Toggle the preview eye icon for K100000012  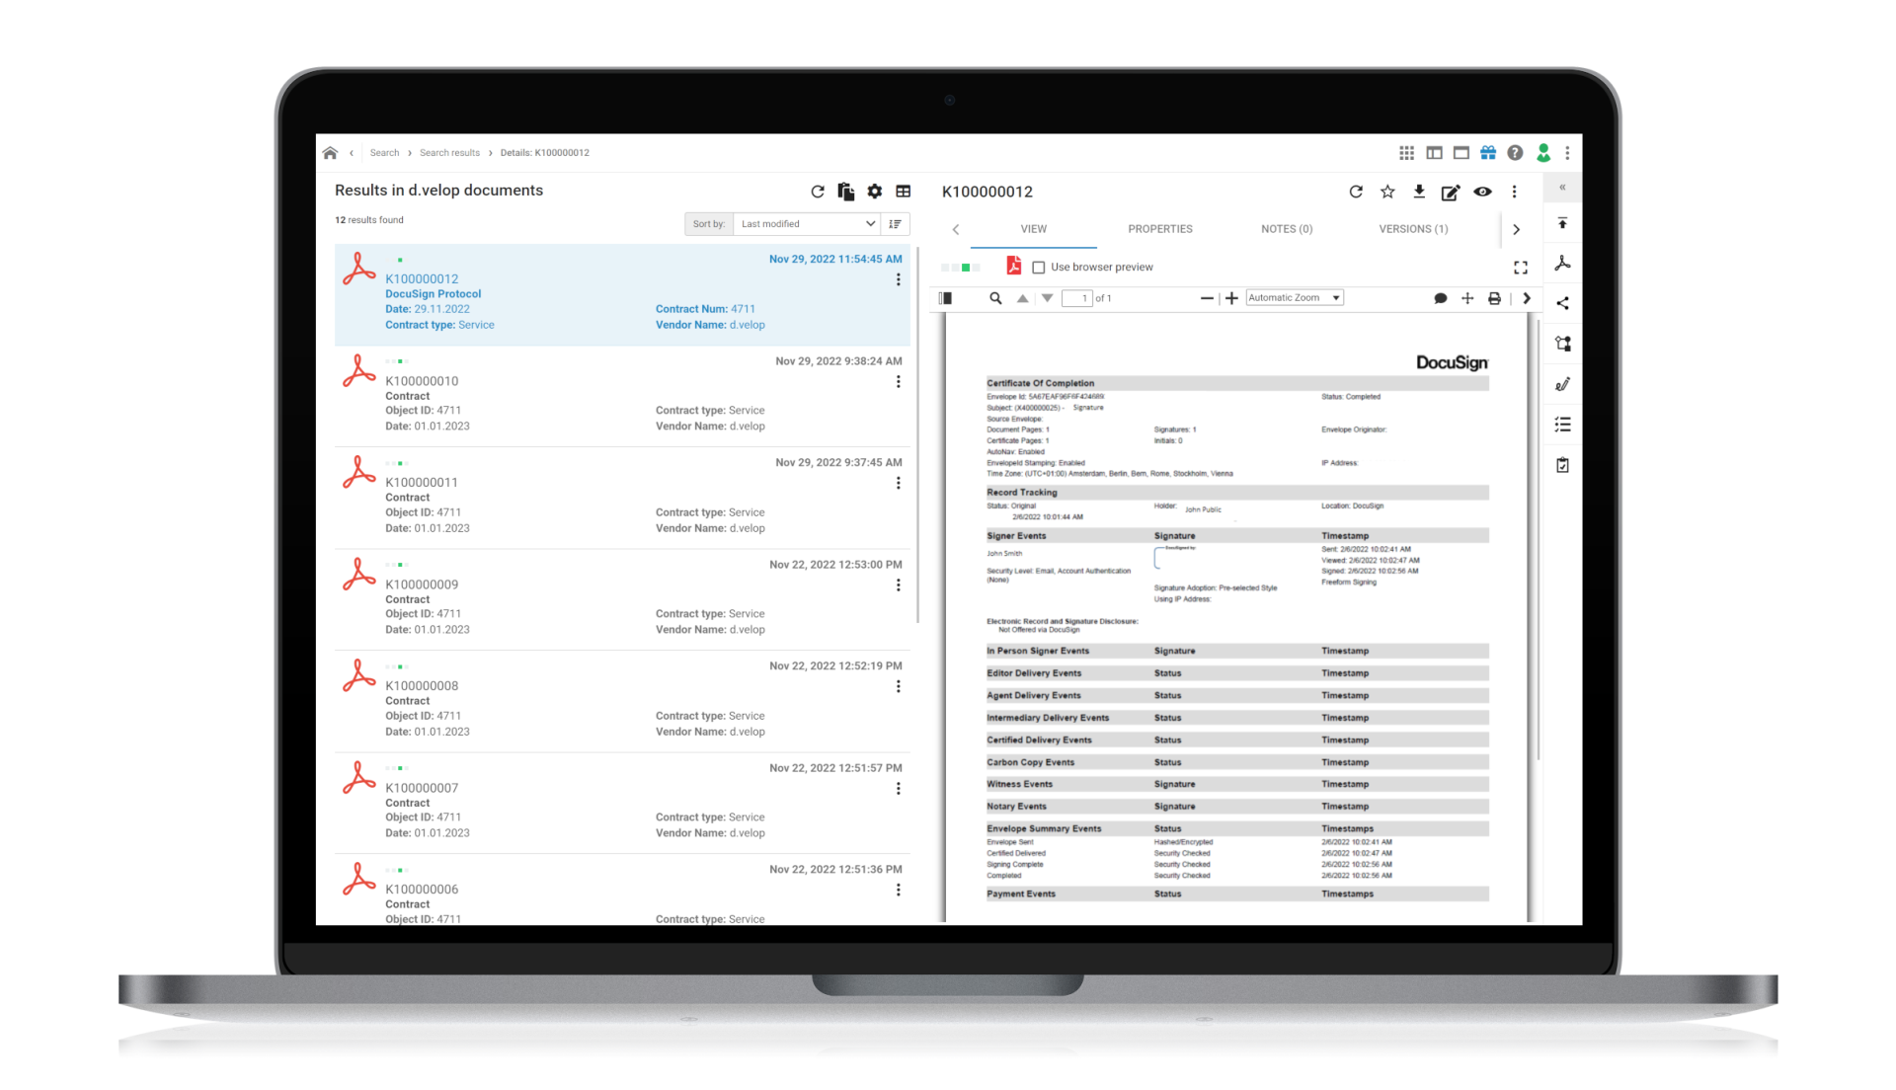[1483, 192]
